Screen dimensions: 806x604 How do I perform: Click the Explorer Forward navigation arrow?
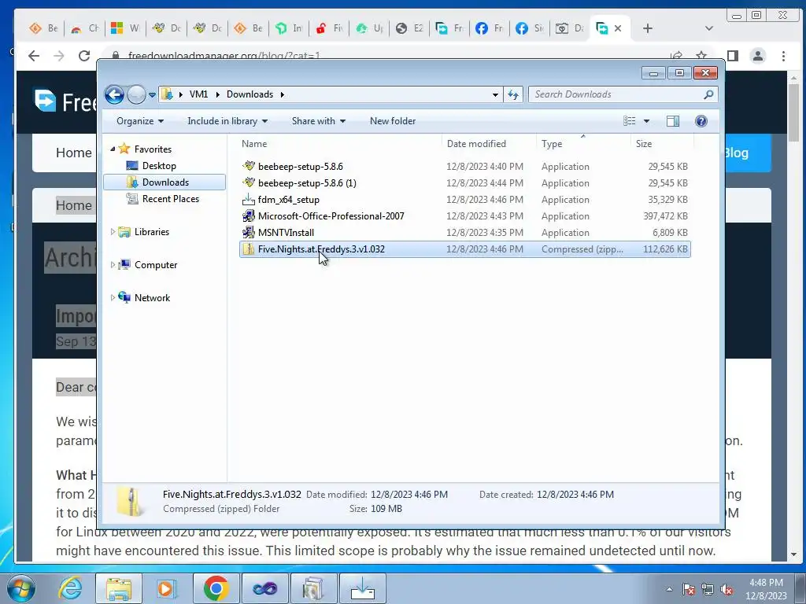coord(136,94)
